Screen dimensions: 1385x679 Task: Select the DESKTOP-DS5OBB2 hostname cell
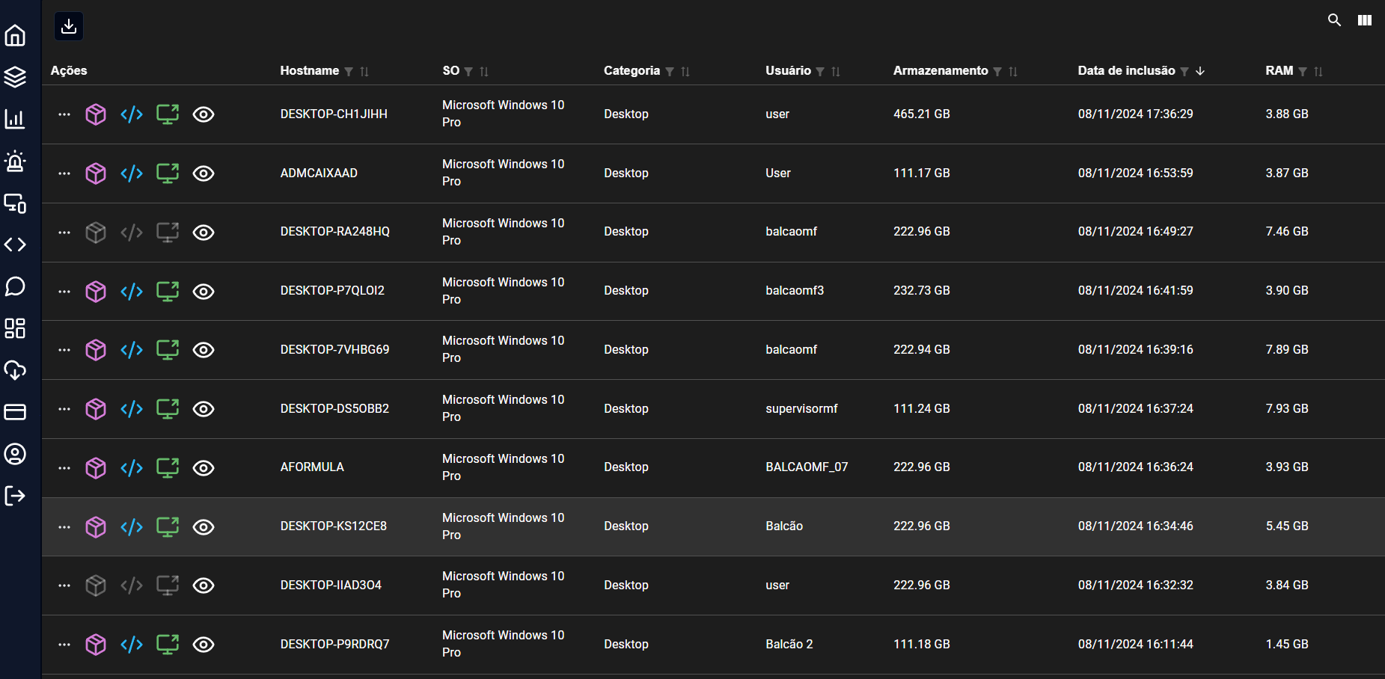pos(334,408)
